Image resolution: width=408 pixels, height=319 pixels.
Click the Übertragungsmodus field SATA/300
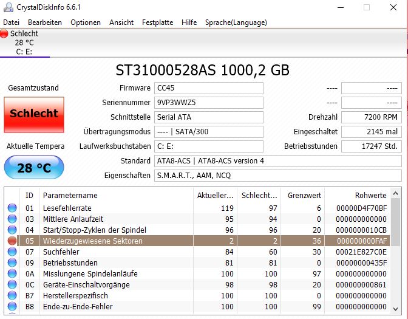click(x=209, y=132)
